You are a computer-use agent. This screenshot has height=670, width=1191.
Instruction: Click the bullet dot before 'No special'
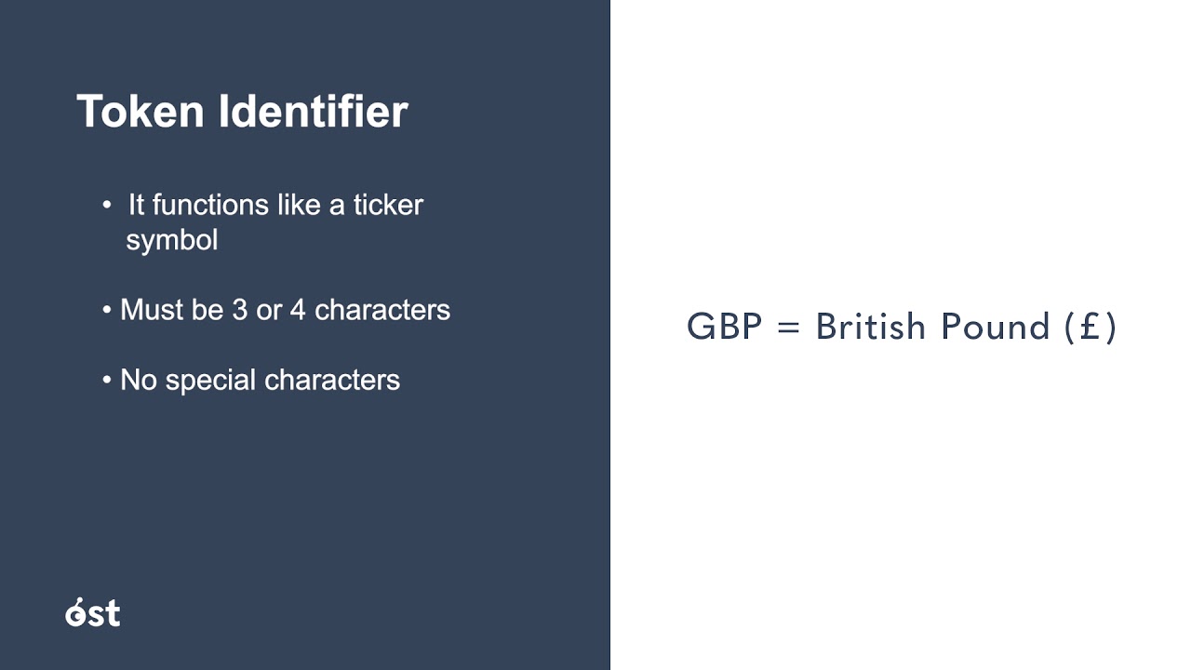click(107, 381)
